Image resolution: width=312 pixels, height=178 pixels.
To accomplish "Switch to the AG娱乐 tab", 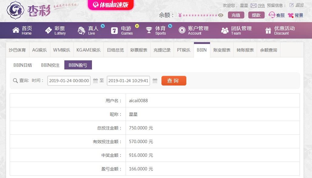I will pyautogui.click(x=39, y=50).
